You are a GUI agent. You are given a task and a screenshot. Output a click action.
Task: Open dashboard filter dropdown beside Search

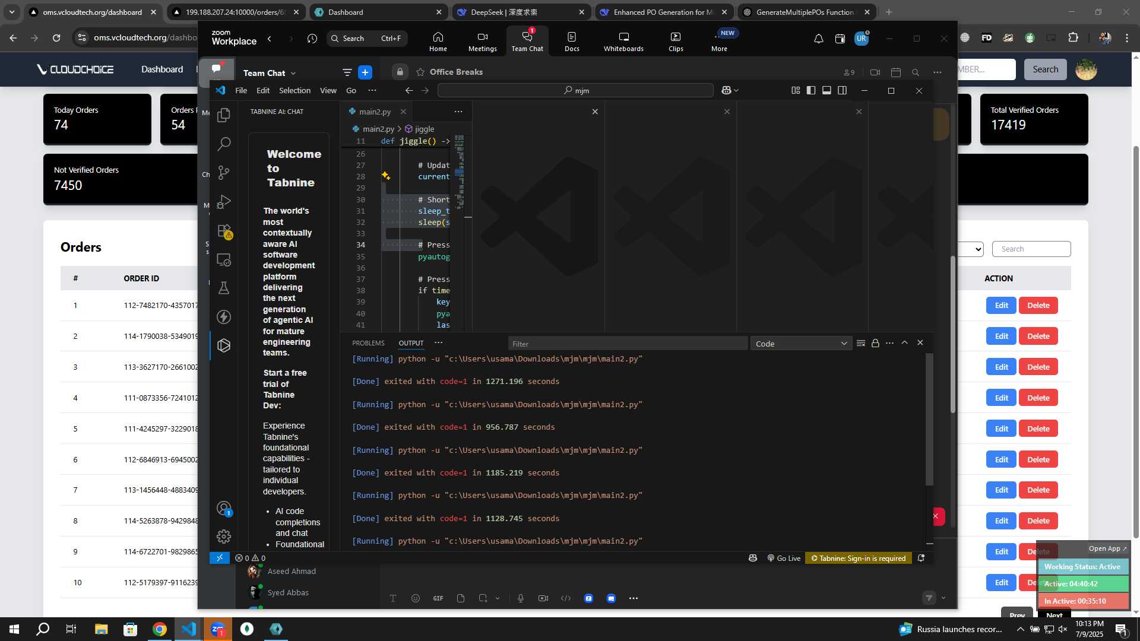tap(971, 249)
